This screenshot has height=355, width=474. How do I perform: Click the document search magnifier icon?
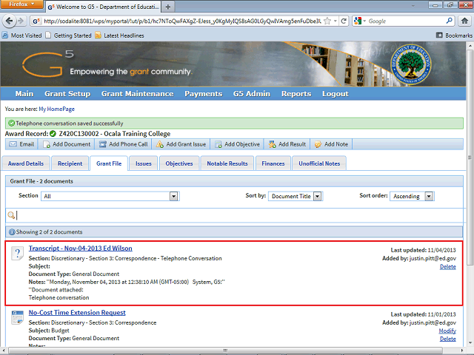[11, 215]
